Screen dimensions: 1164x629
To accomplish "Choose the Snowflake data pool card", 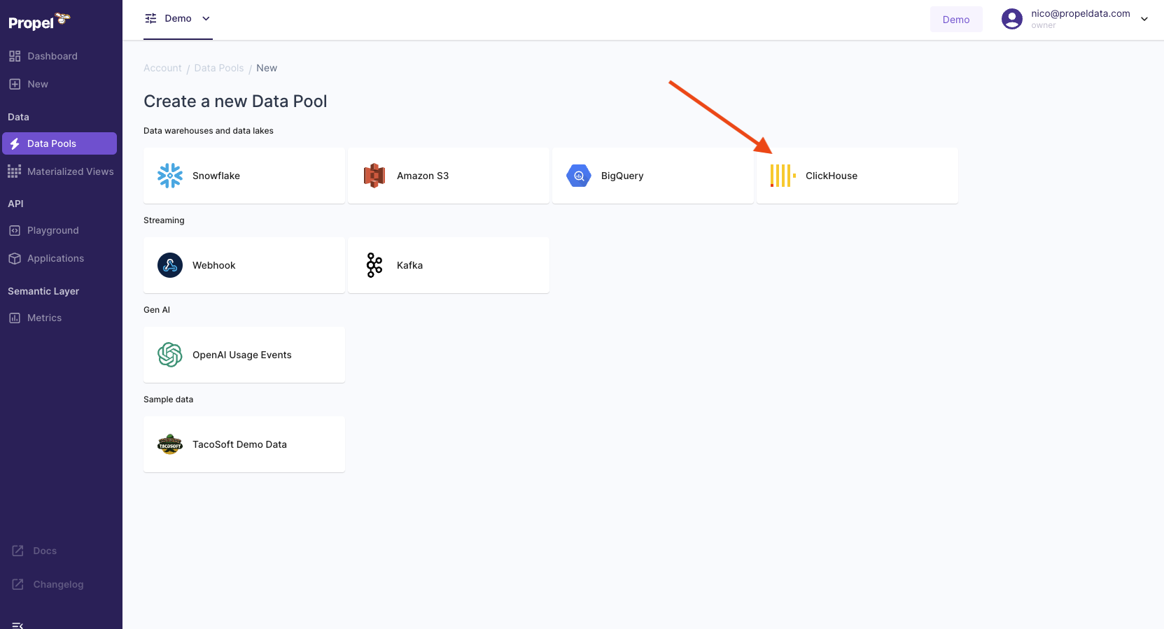I will click(244, 176).
